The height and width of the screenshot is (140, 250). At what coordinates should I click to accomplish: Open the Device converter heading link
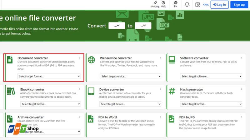click(112, 90)
